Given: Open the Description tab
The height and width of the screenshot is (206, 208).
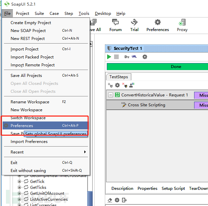Looking at the screenshot, I should [x=122, y=189].
